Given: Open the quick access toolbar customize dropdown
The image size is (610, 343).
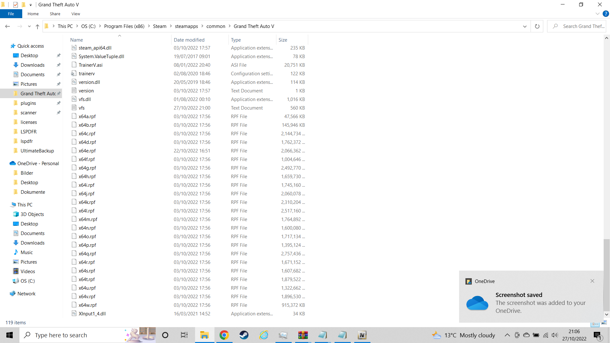Looking at the screenshot, I should 30,5.
